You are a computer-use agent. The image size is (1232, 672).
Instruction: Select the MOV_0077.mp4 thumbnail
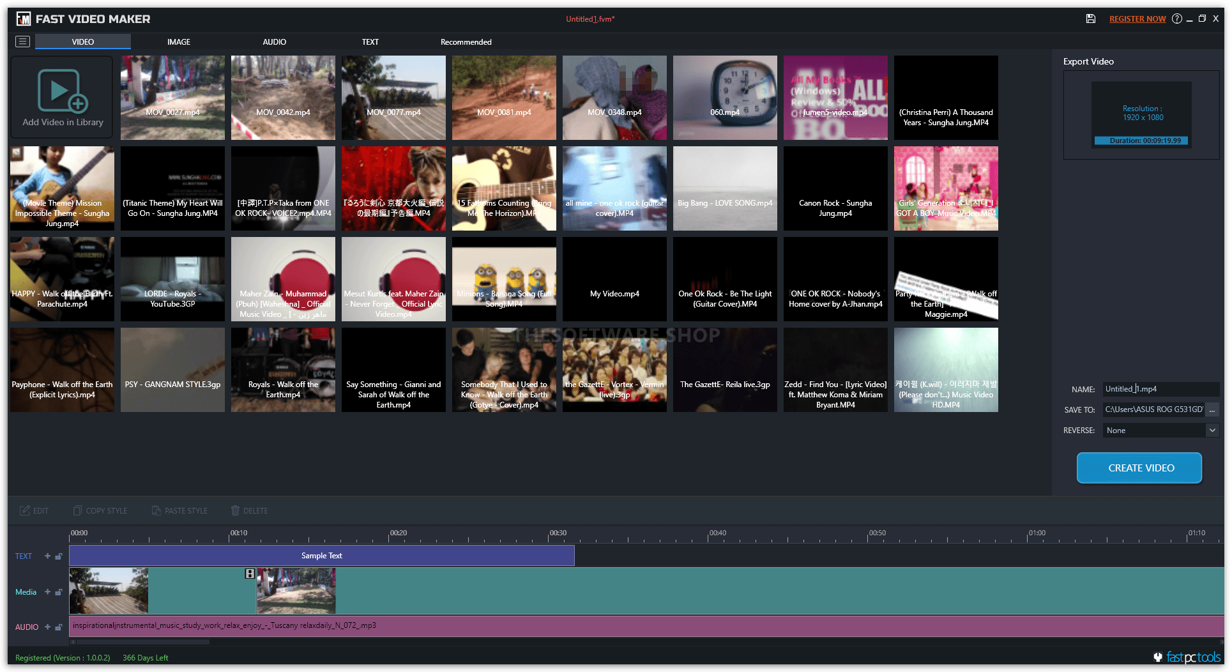pos(393,98)
